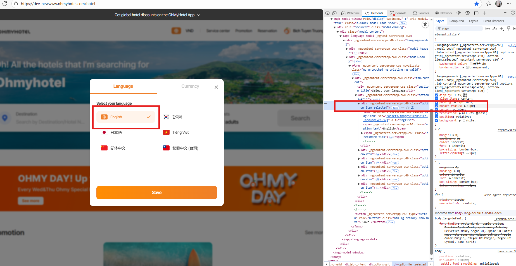This screenshot has height=266, width=516.
Task: Click the accessibility badge in the Elements panel
Action: click(425, 24)
